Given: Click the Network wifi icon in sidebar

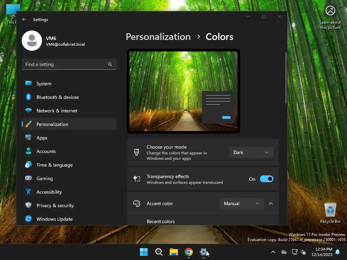Looking at the screenshot, I should point(28,110).
